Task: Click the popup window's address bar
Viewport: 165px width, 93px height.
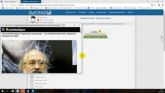Action: coord(33,25)
